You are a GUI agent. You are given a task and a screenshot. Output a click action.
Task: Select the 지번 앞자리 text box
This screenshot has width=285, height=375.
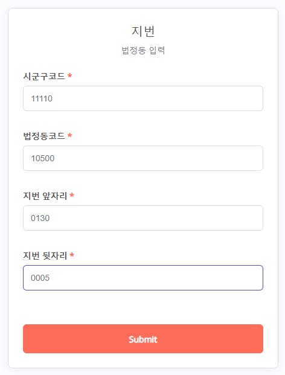(x=143, y=218)
